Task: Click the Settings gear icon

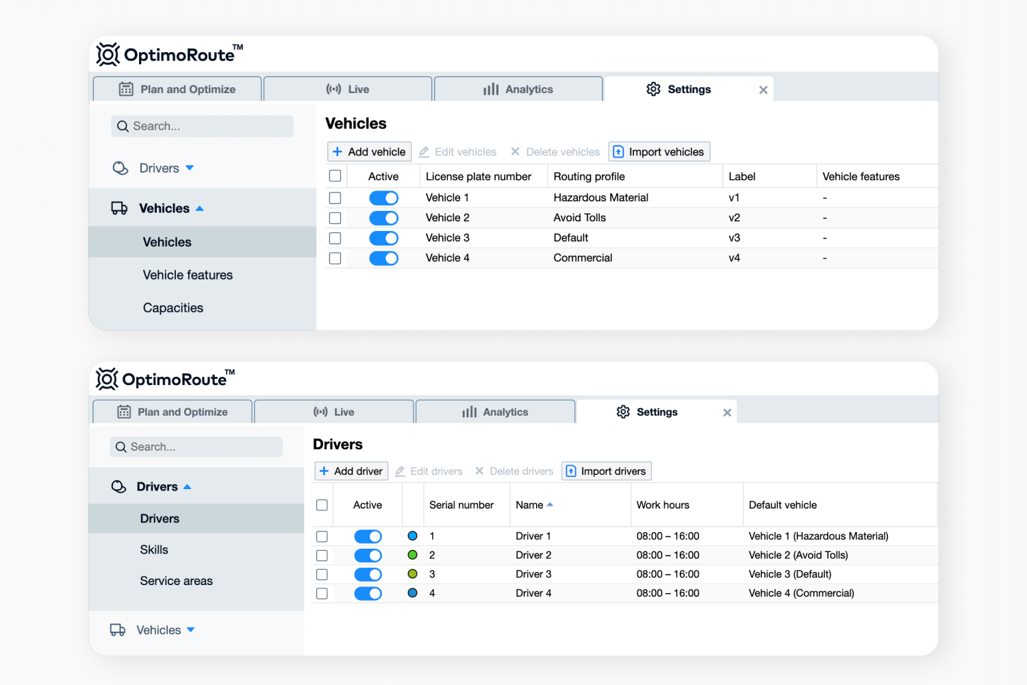Action: [x=653, y=89]
